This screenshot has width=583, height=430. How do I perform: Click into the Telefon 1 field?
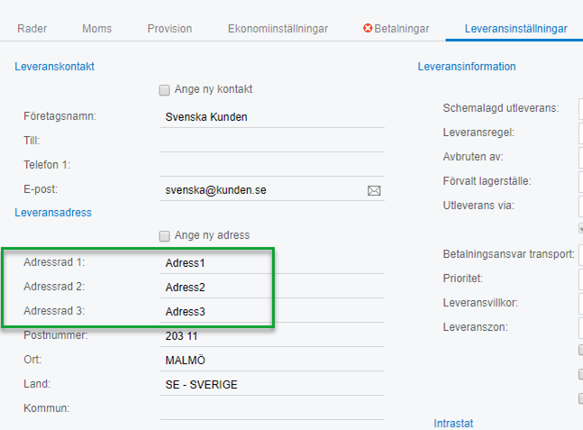click(x=270, y=165)
